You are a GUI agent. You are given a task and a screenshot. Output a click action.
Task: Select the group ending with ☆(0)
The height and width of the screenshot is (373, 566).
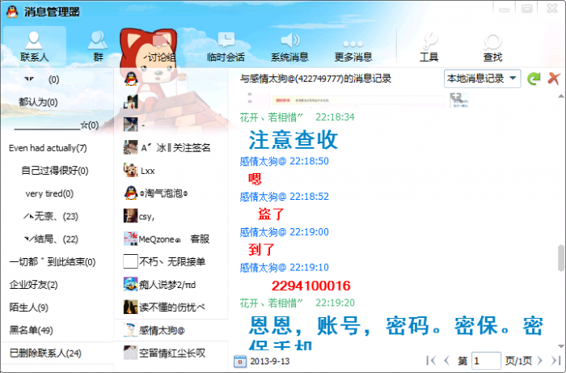57,125
